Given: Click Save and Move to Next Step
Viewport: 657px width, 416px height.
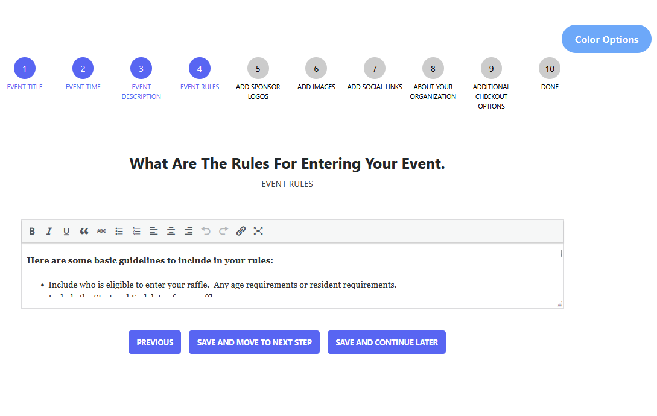Looking at the screenshot, I should pyautogui.click(x=254, y=342).
